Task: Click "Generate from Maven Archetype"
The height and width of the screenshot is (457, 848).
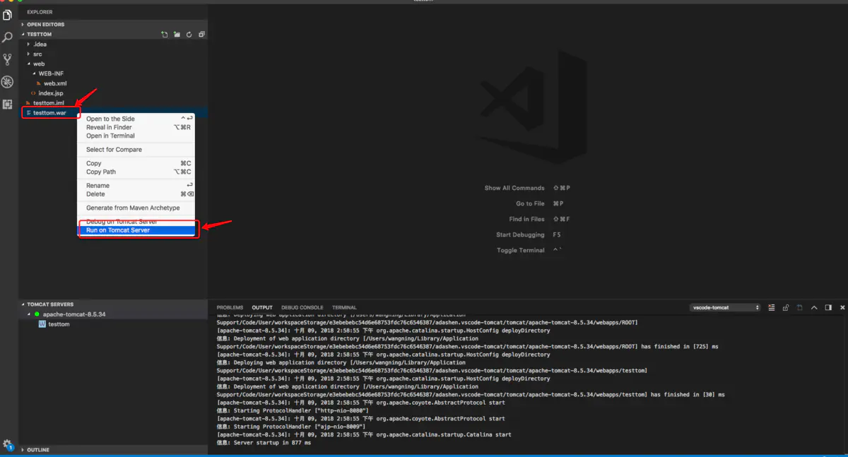Action: pyautogui.click(x=136, y=208)
